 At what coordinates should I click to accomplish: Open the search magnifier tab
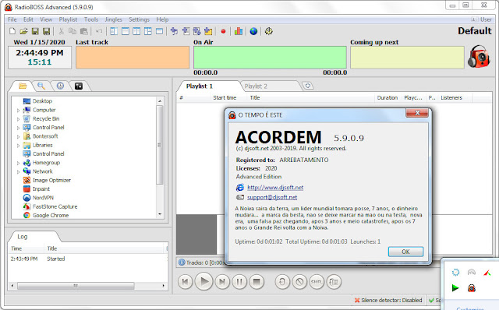(41, 86)
